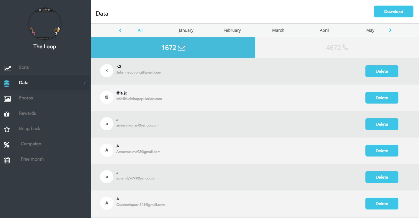The width and height of the screenshot is (419, 218).
Task: Click the phone icon next to 4672
Action: [346, 47]
